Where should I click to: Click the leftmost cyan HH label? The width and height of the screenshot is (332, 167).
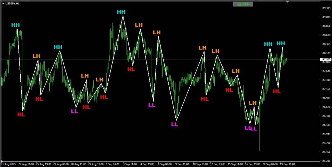[15, 25]
